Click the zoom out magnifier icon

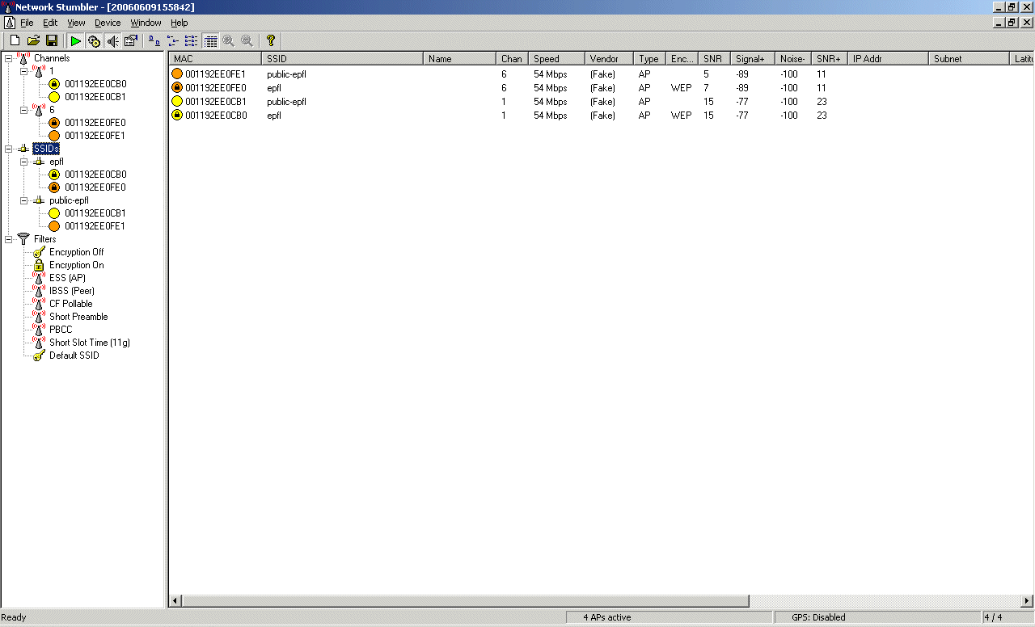click(247, 40)
